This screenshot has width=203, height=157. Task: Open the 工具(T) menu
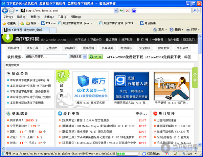(62, 17)
